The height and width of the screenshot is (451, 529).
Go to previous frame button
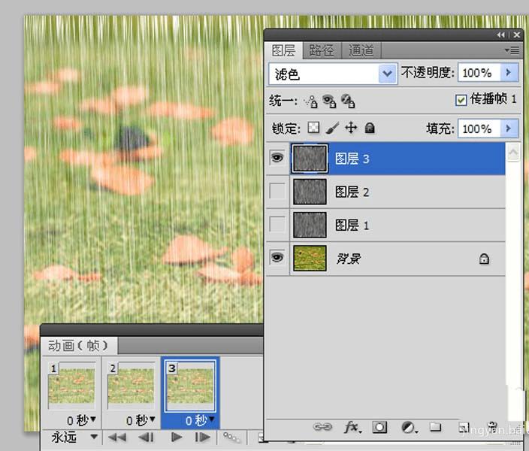146,437
